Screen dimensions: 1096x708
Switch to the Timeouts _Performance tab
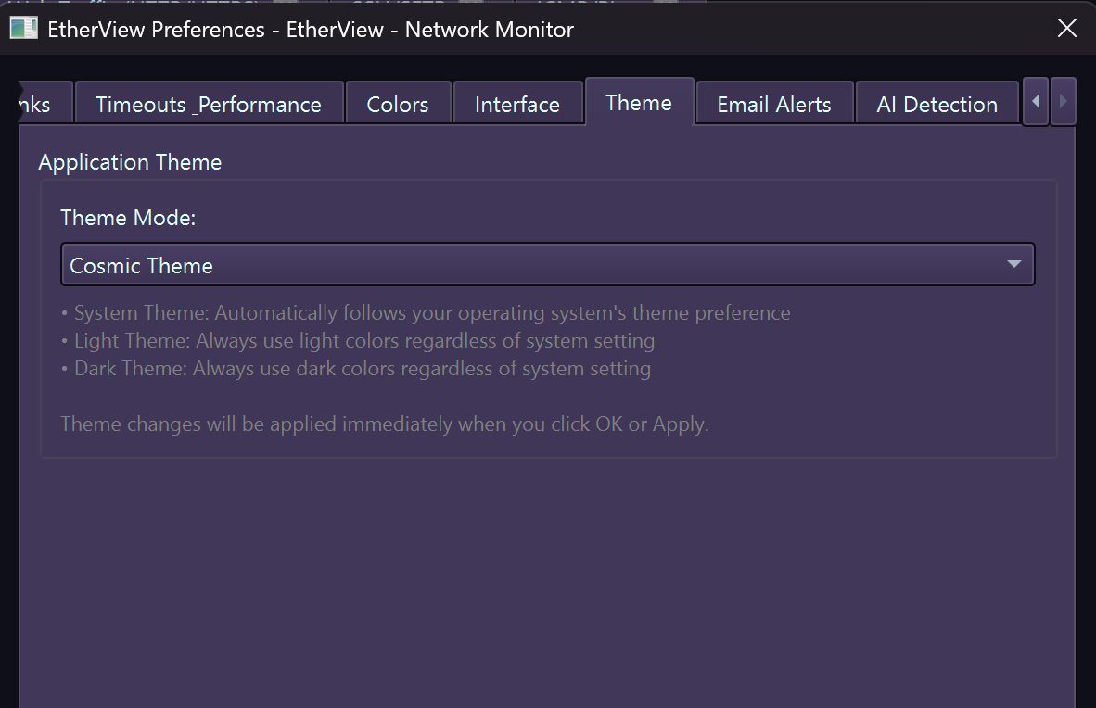209,104
